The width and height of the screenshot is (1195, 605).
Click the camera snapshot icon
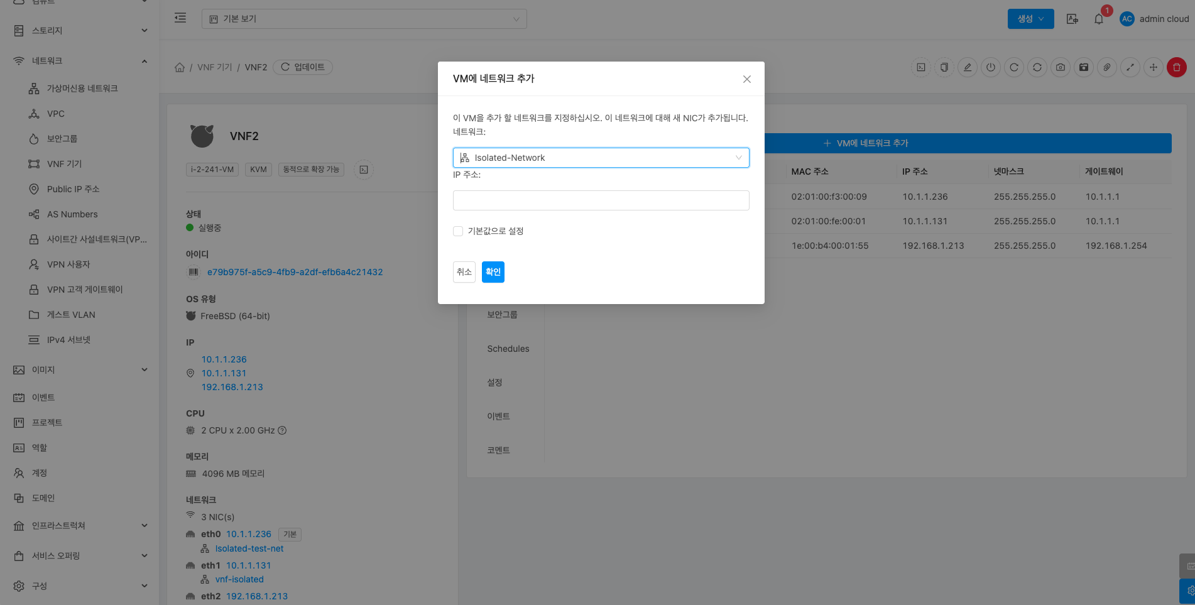[x=1061, y=67]
